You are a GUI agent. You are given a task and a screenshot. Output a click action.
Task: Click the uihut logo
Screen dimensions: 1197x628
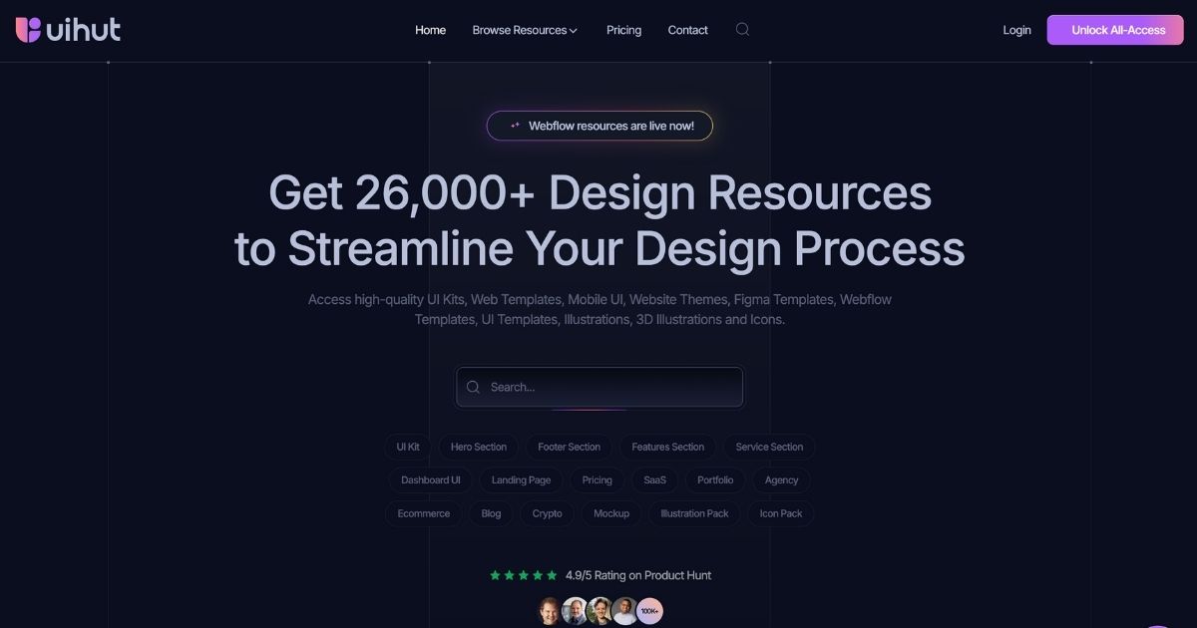tap(68, 30)
